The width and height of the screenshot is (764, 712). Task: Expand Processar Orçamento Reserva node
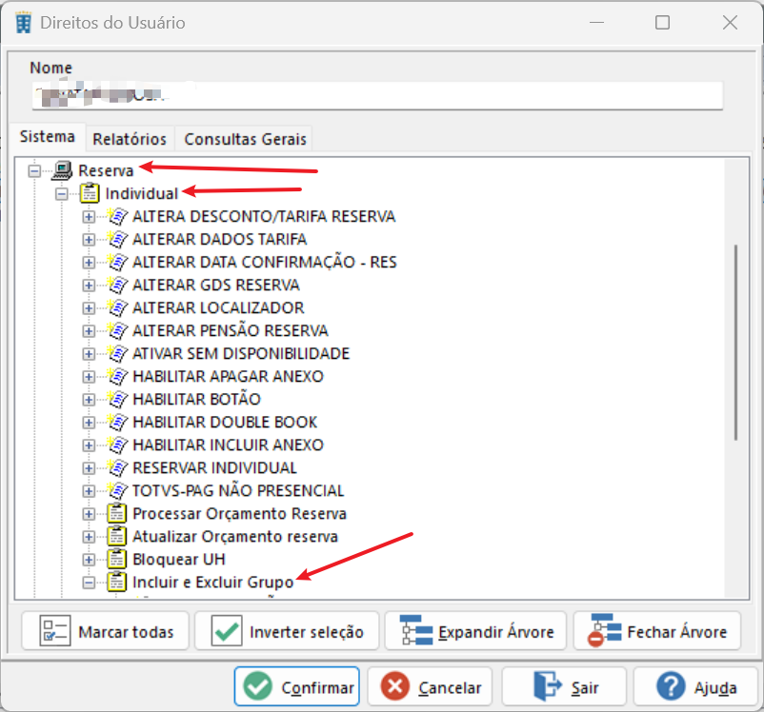coord(89,514)
